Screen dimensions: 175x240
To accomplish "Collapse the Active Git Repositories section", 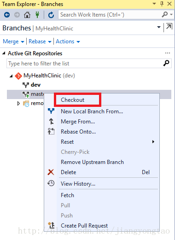I will (x=4, y=53).
